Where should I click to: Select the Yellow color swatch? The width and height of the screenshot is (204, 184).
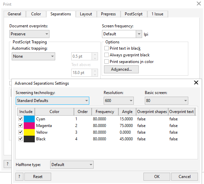pos(29,132)
